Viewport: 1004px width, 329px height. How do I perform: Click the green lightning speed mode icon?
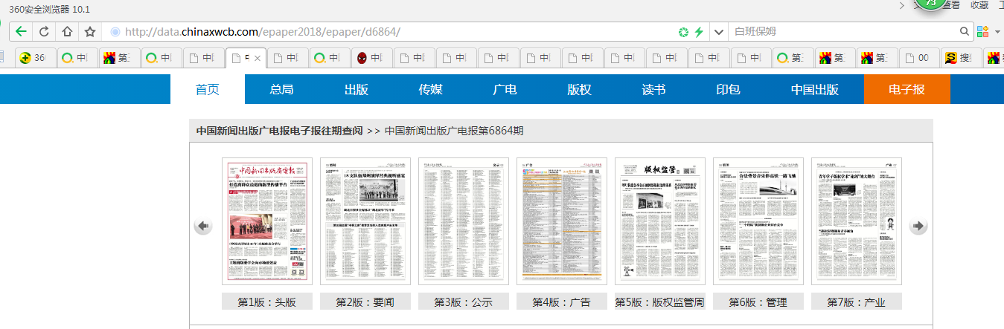click(x=699, y=32)
